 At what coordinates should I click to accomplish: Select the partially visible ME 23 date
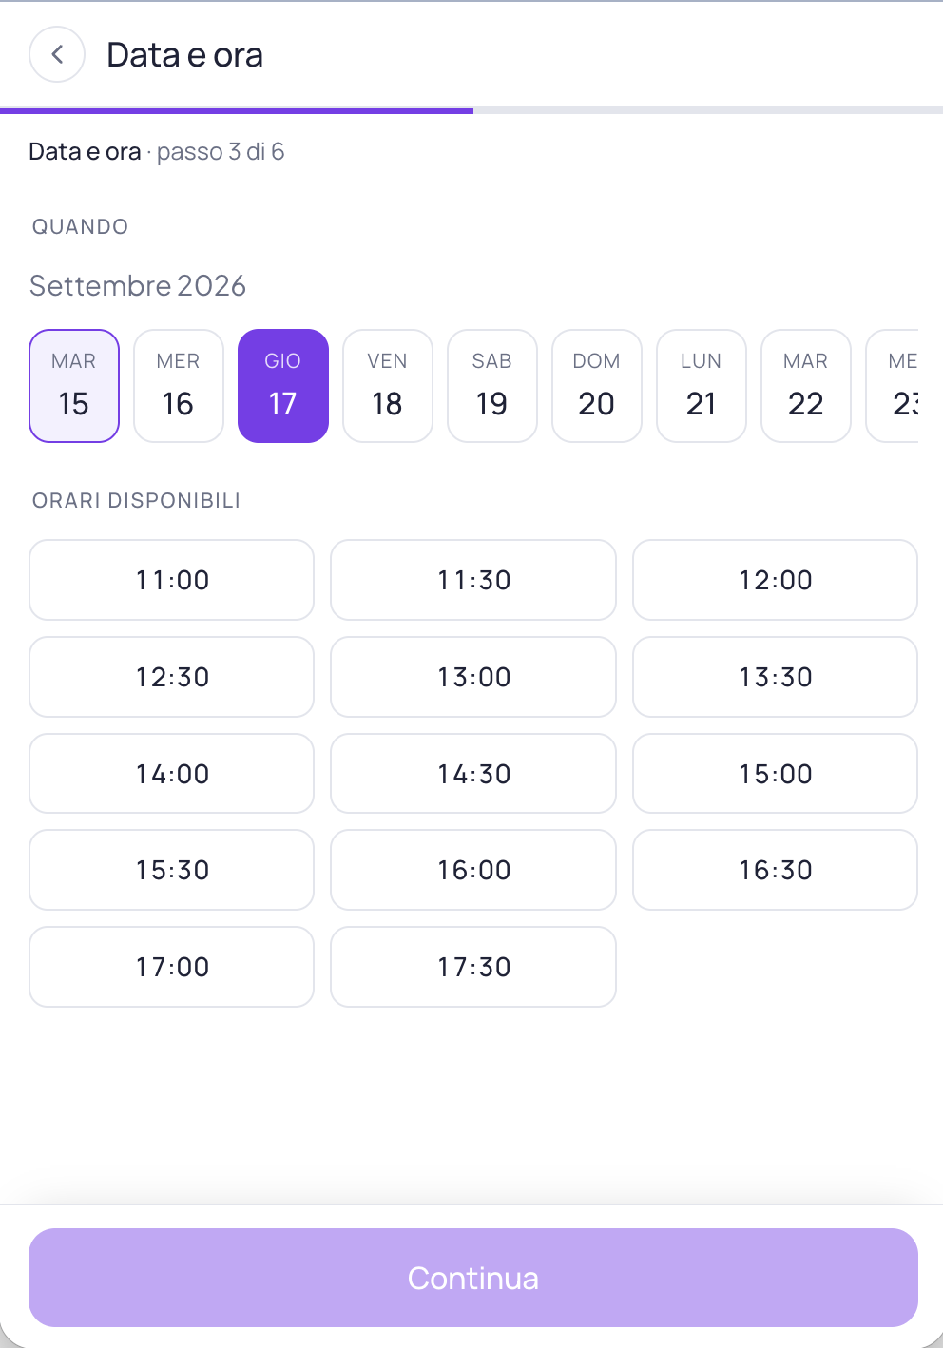(x=893, y=386)
